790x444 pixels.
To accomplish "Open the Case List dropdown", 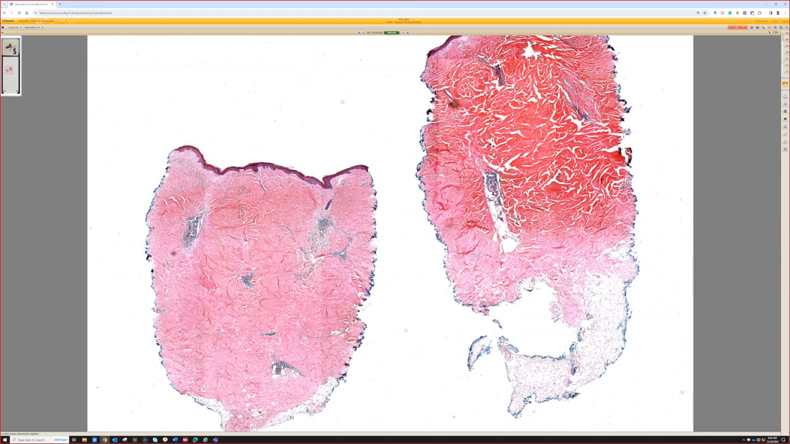I will pos(15,27).
